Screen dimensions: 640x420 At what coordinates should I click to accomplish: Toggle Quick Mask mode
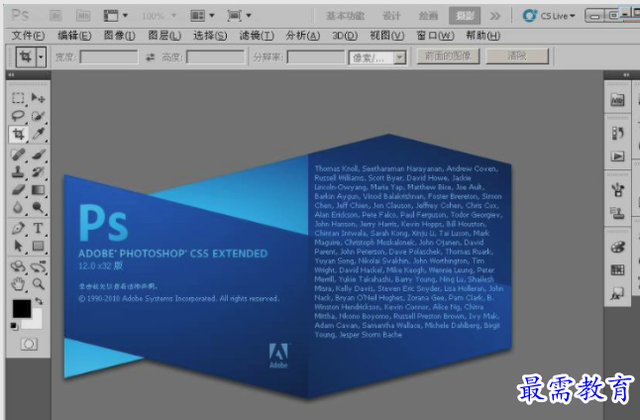click(x=29, y=344)
